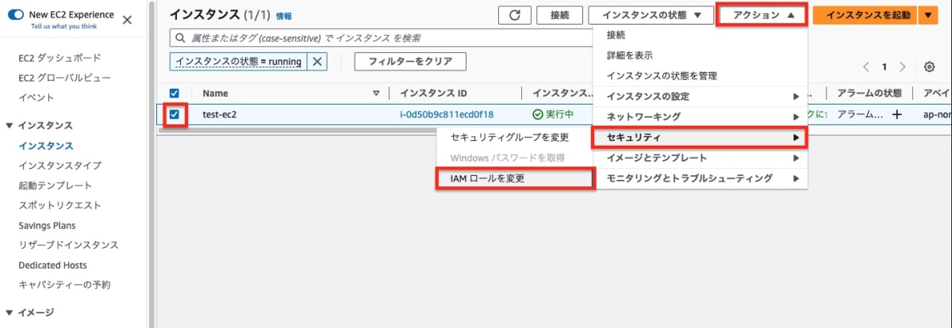
Task: Focus the instance search field
Action: point(381,38)
